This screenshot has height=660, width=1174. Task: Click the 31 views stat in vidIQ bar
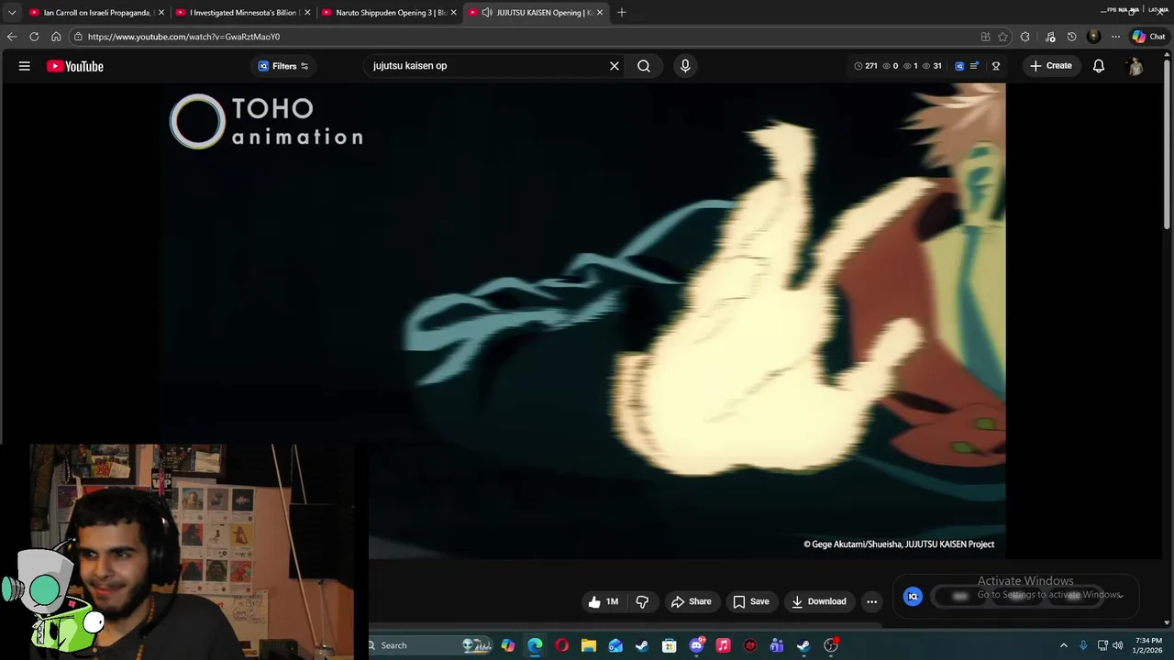(x=932, y=66)
